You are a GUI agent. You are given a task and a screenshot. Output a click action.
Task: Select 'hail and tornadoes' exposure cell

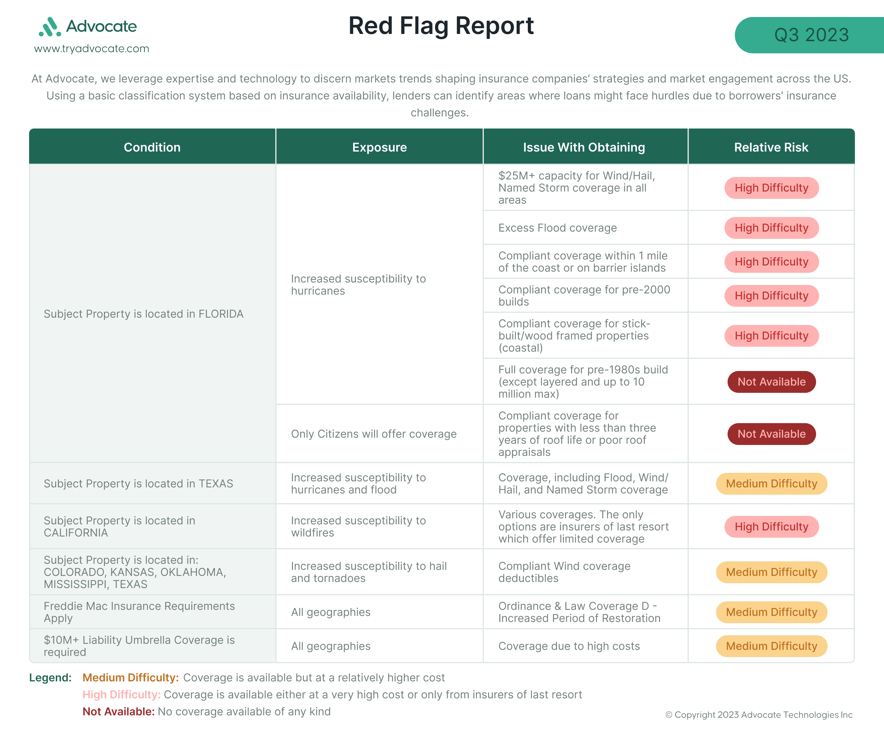click(379, 572)
